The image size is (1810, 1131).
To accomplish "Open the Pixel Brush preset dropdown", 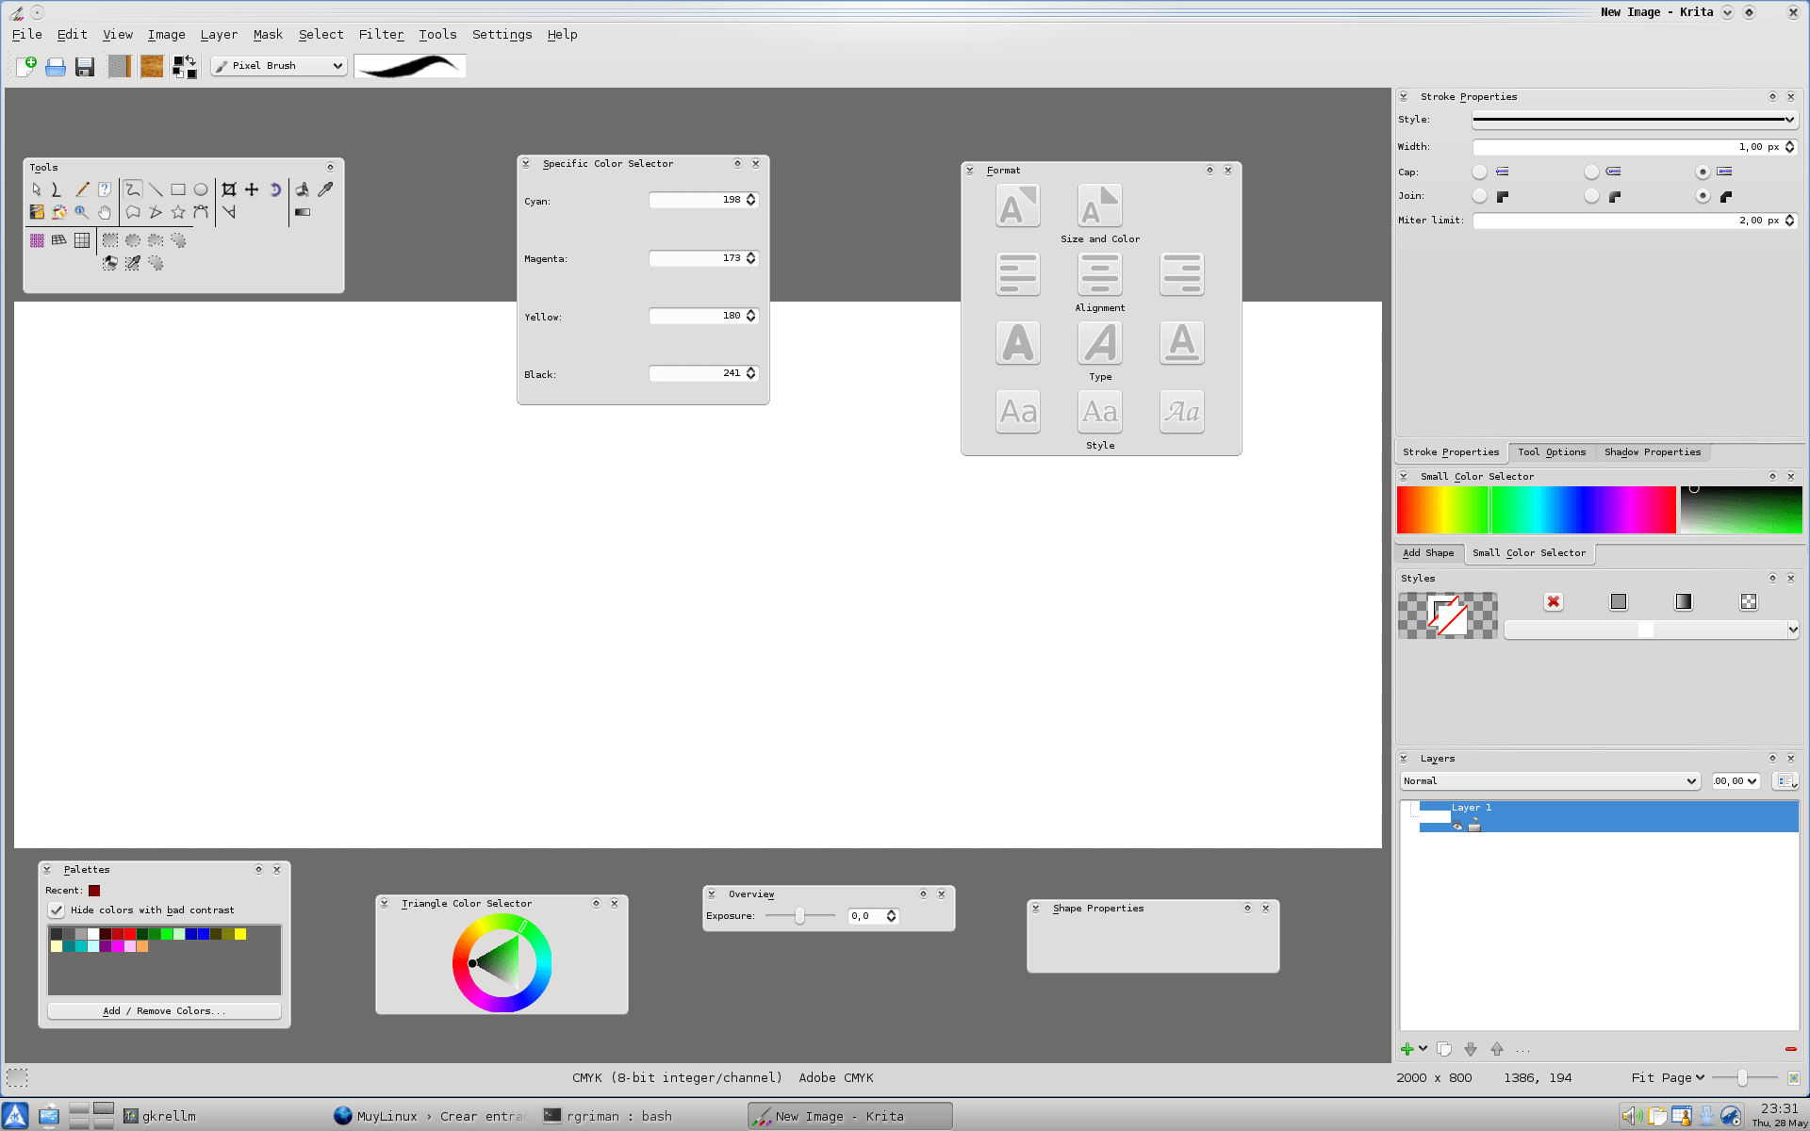I will 278,66.
